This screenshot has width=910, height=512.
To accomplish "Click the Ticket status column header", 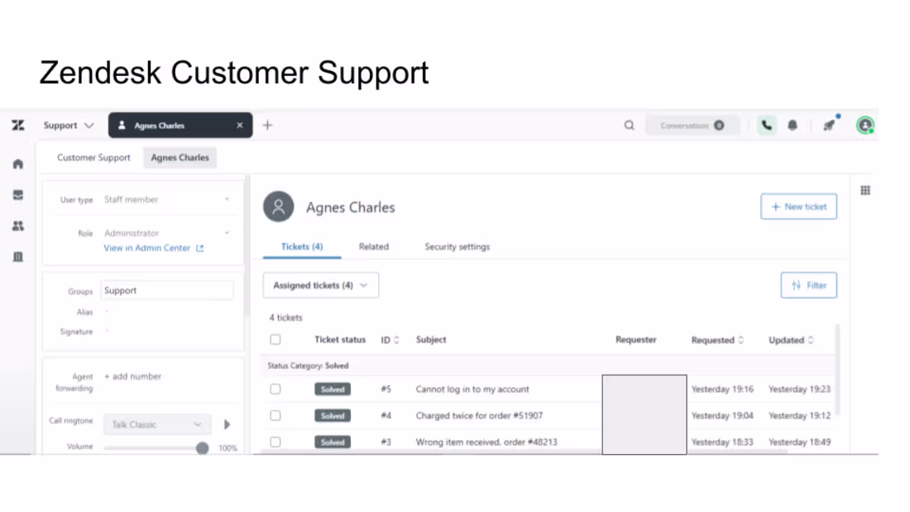I will [339, 340].
